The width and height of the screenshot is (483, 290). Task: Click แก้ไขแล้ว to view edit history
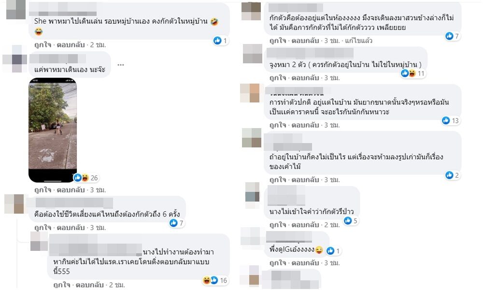point(359,41)
